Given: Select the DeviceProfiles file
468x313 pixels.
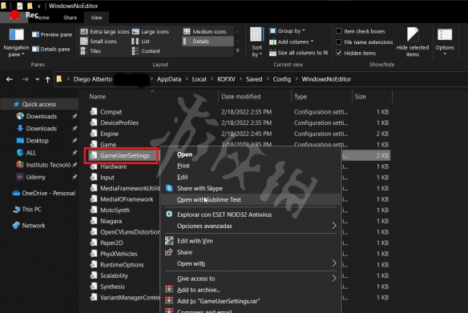Looking at the screenshot, I should [x=119, y=122].
